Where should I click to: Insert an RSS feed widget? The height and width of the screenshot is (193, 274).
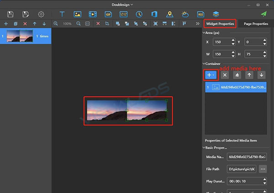pos(200,15)
